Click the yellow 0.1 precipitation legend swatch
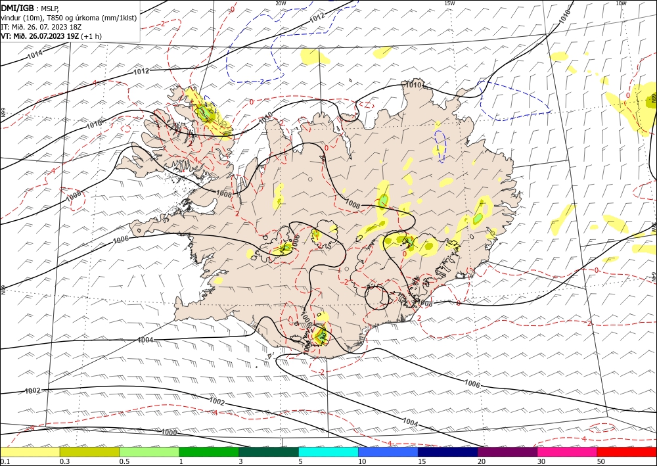The height and width of the screenshot is (466, 657). [30, 452]
